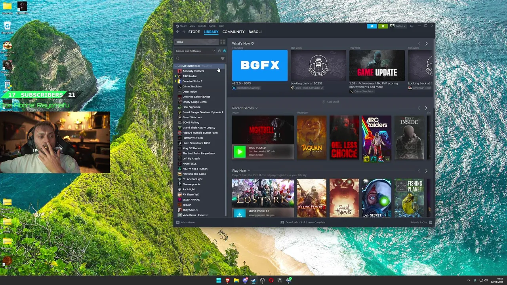Image resolution: width=507 pixels, height=285 pixels.
Task: Open OBS Studio from the taskbar
Action: pos(262,280)
